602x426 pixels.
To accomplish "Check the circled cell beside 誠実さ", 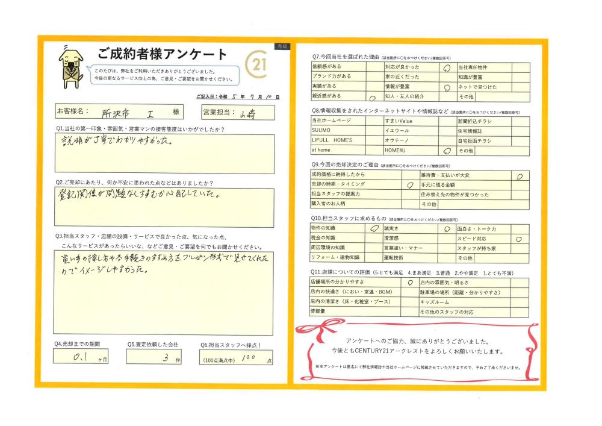I will (x=447, y=229).
